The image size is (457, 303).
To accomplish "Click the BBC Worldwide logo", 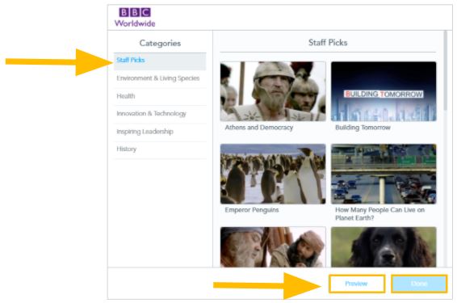I will (x=135, y=17).
